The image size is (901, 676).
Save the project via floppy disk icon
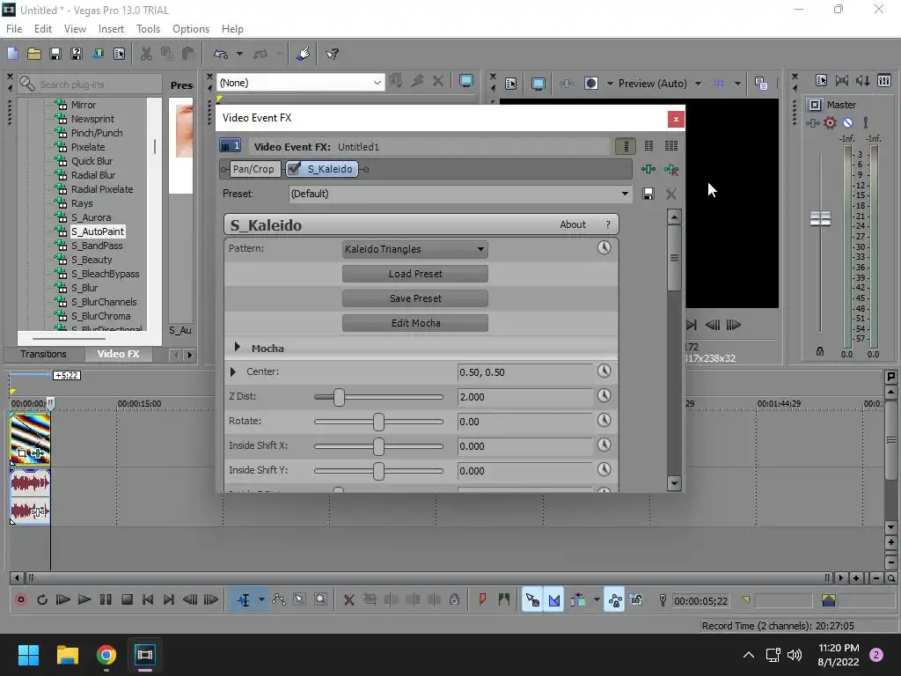(55, 54)
